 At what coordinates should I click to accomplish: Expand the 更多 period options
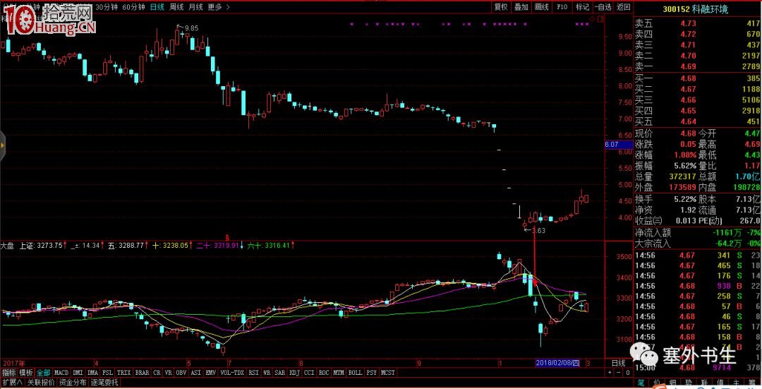click(x=219, y=7)
